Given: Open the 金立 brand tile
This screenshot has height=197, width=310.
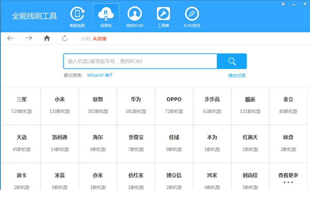Looking at the screenshot, I should click(288, 106).
